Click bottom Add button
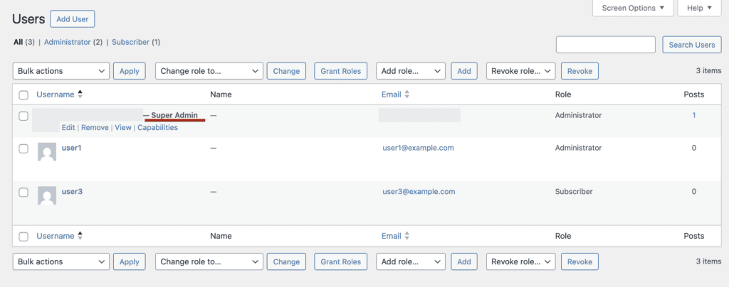729x287 pixels. (464, 261)
